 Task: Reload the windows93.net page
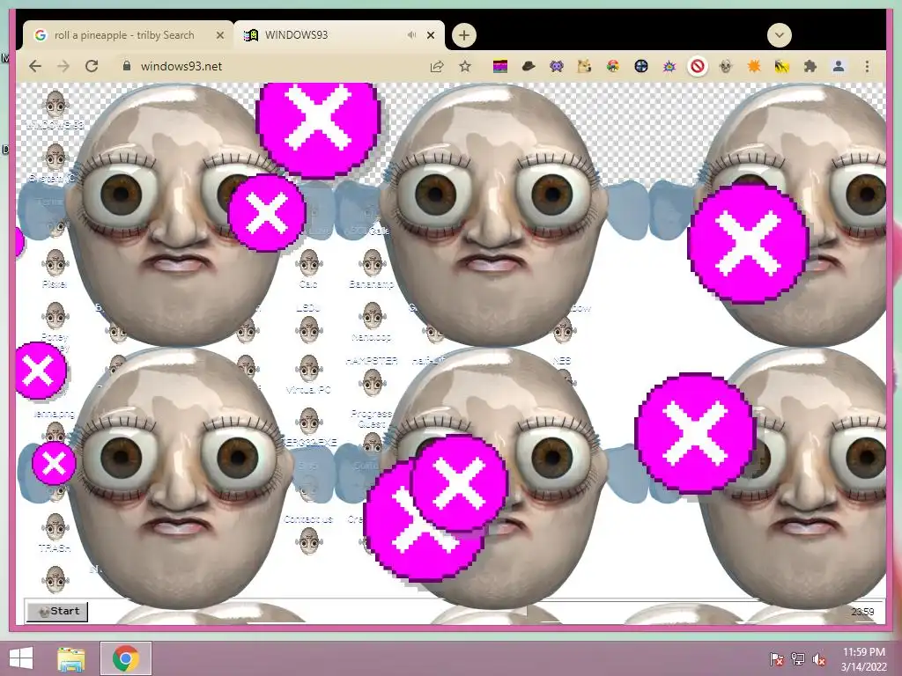coord(92,66)
